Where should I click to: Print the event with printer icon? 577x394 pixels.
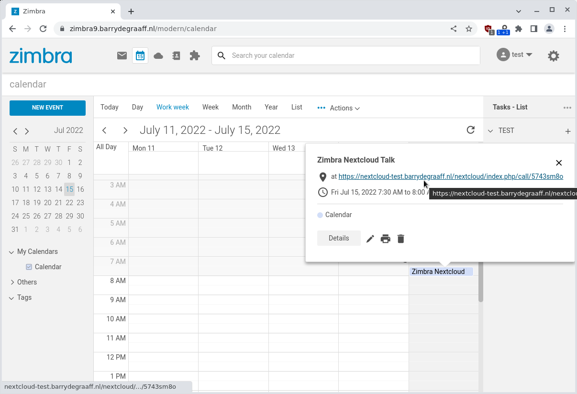click(386, 239)
